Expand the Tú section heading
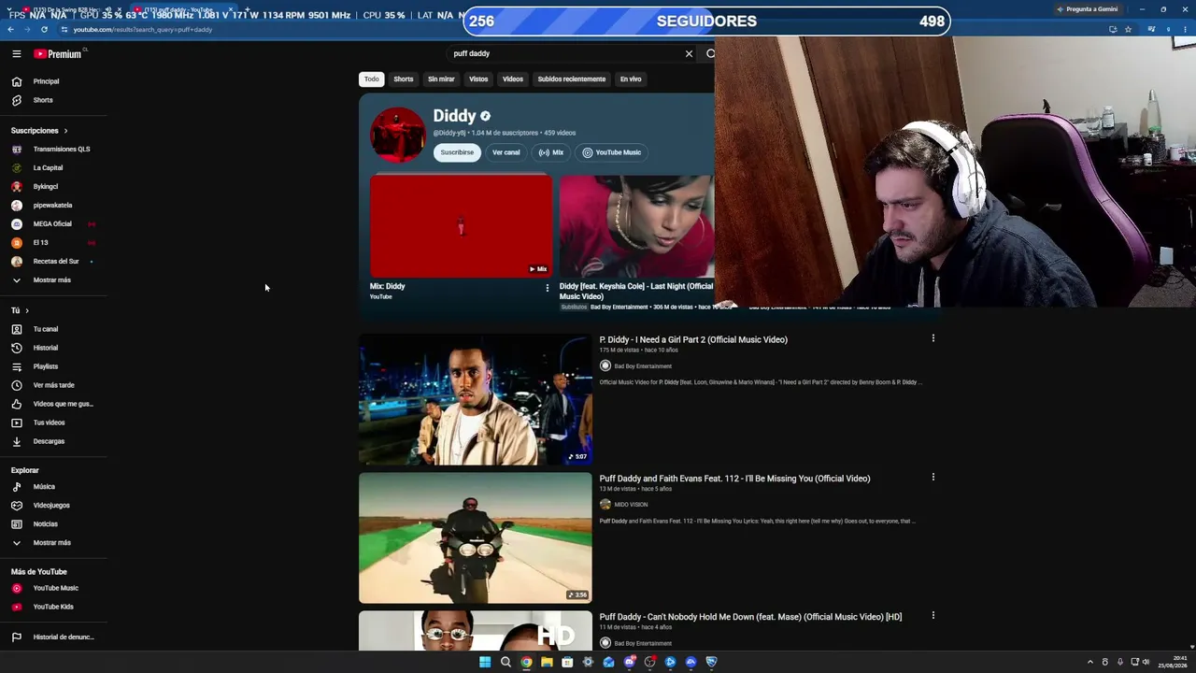The height and width of the screenshot is (673, 1196). click(20, 310)
